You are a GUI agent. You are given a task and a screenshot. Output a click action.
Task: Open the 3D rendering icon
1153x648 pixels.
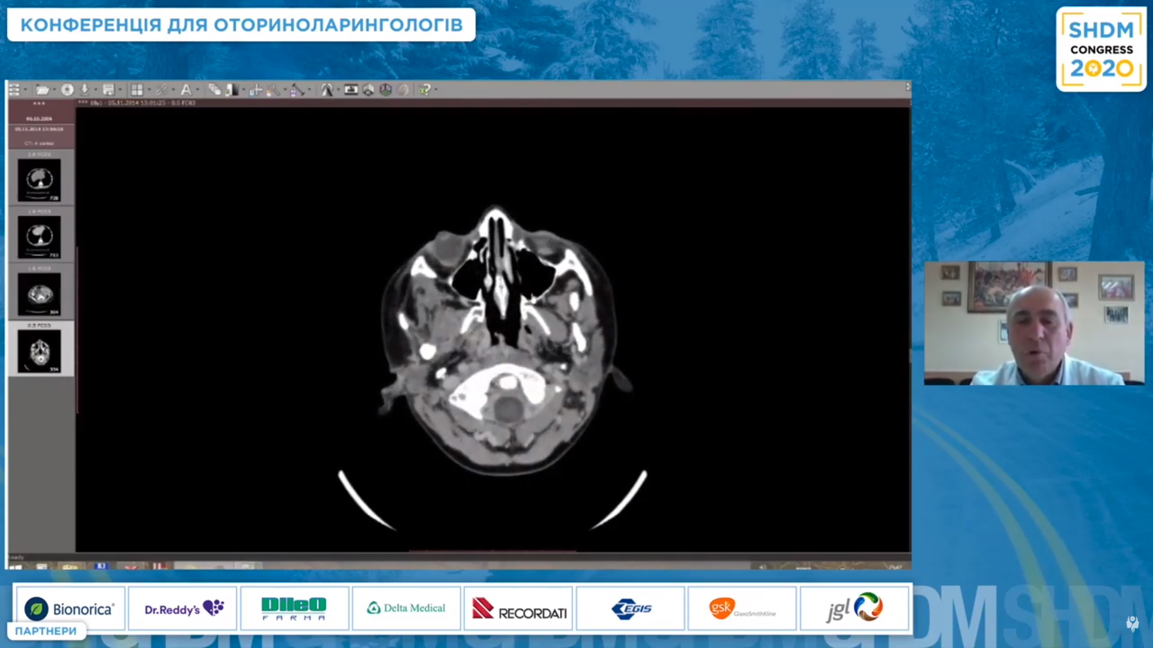tap(386, 90)
